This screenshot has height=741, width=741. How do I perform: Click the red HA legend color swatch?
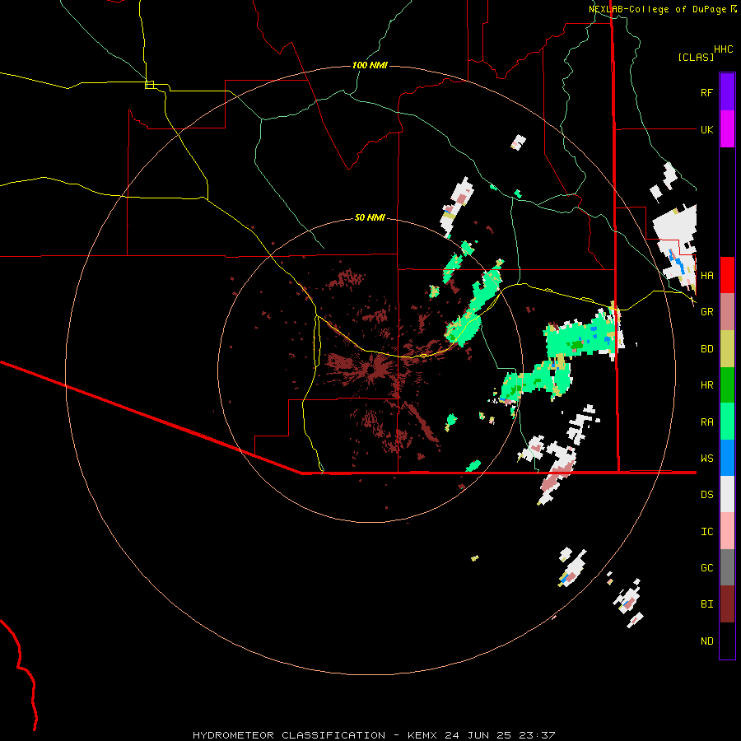click(x=727, y=275)
